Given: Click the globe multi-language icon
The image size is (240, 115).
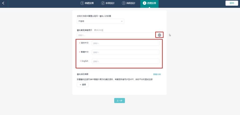Looking at the screenshot, I should [x=159, y=35].
